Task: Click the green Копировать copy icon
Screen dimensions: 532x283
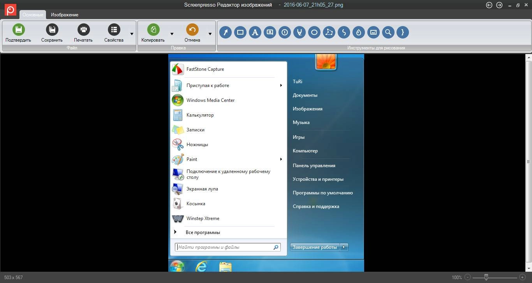Action: point(153,30)
